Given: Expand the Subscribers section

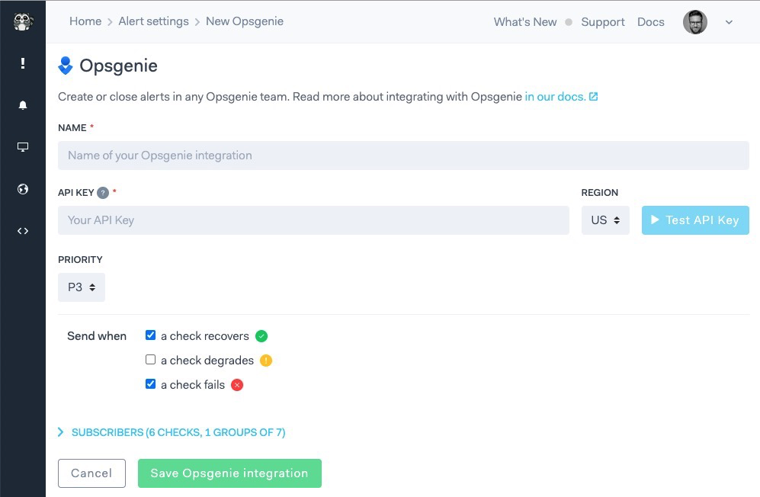Looking at the screenshot, I should (172, 431).
